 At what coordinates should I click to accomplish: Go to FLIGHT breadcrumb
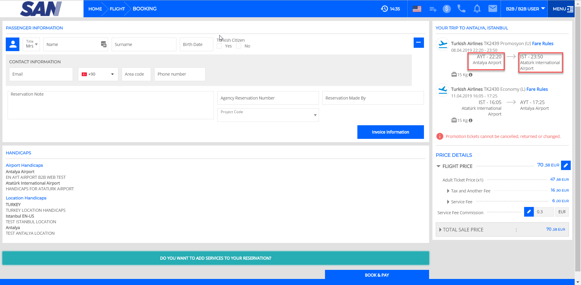click(117, 9)
